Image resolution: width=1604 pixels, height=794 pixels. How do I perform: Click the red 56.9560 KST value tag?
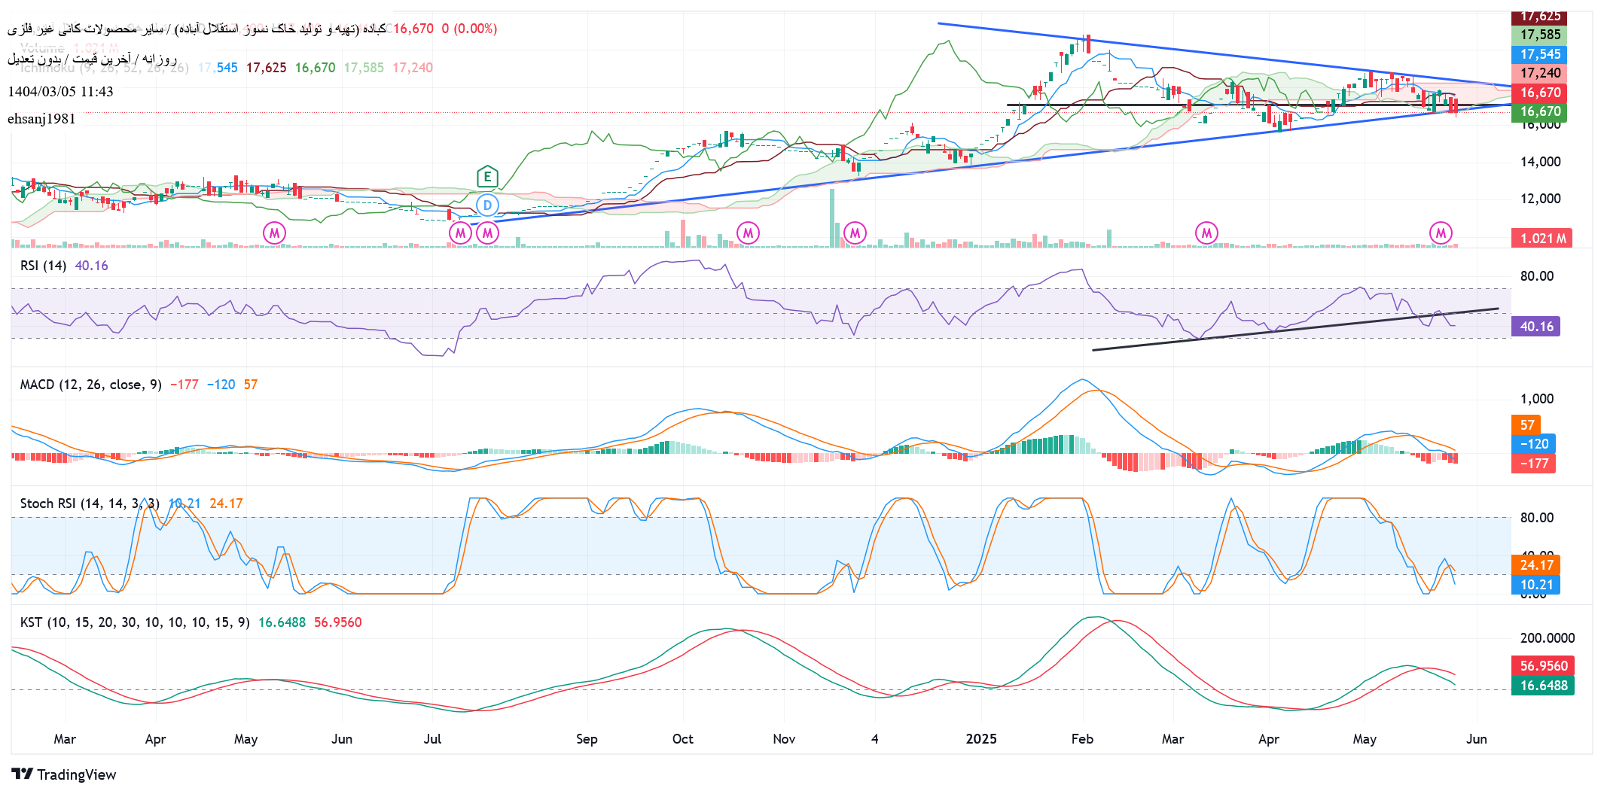1543,666
